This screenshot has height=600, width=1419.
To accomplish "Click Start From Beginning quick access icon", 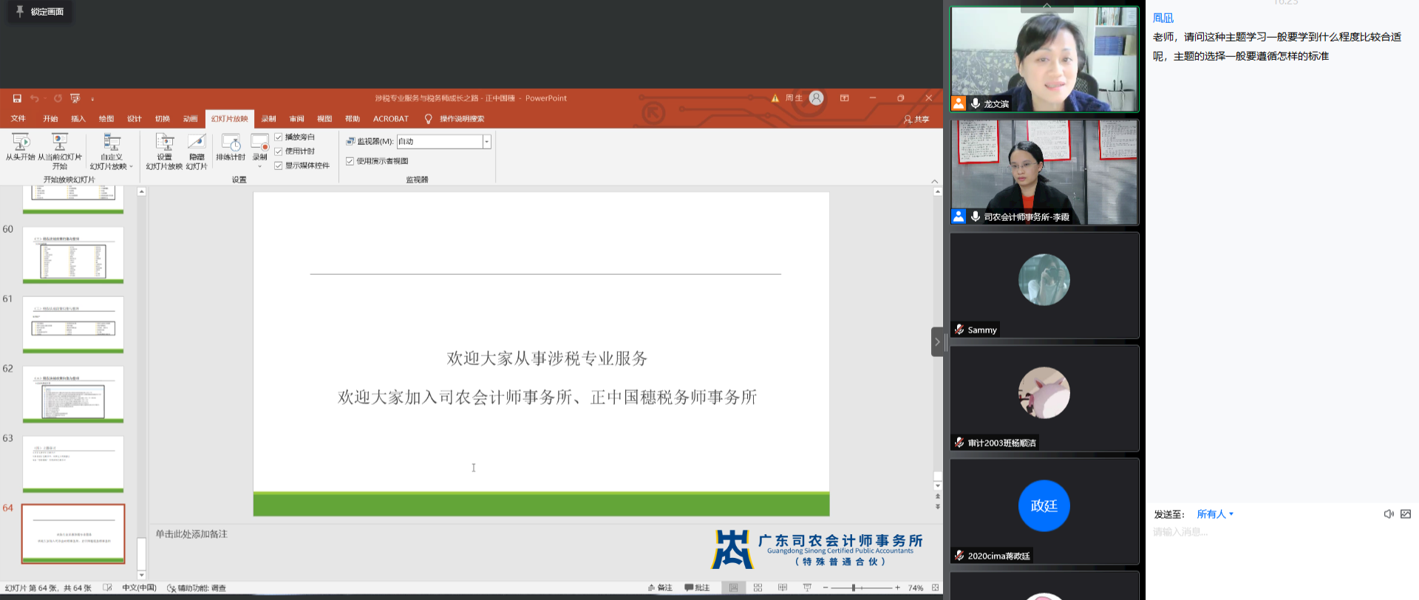I will [75, 98].
